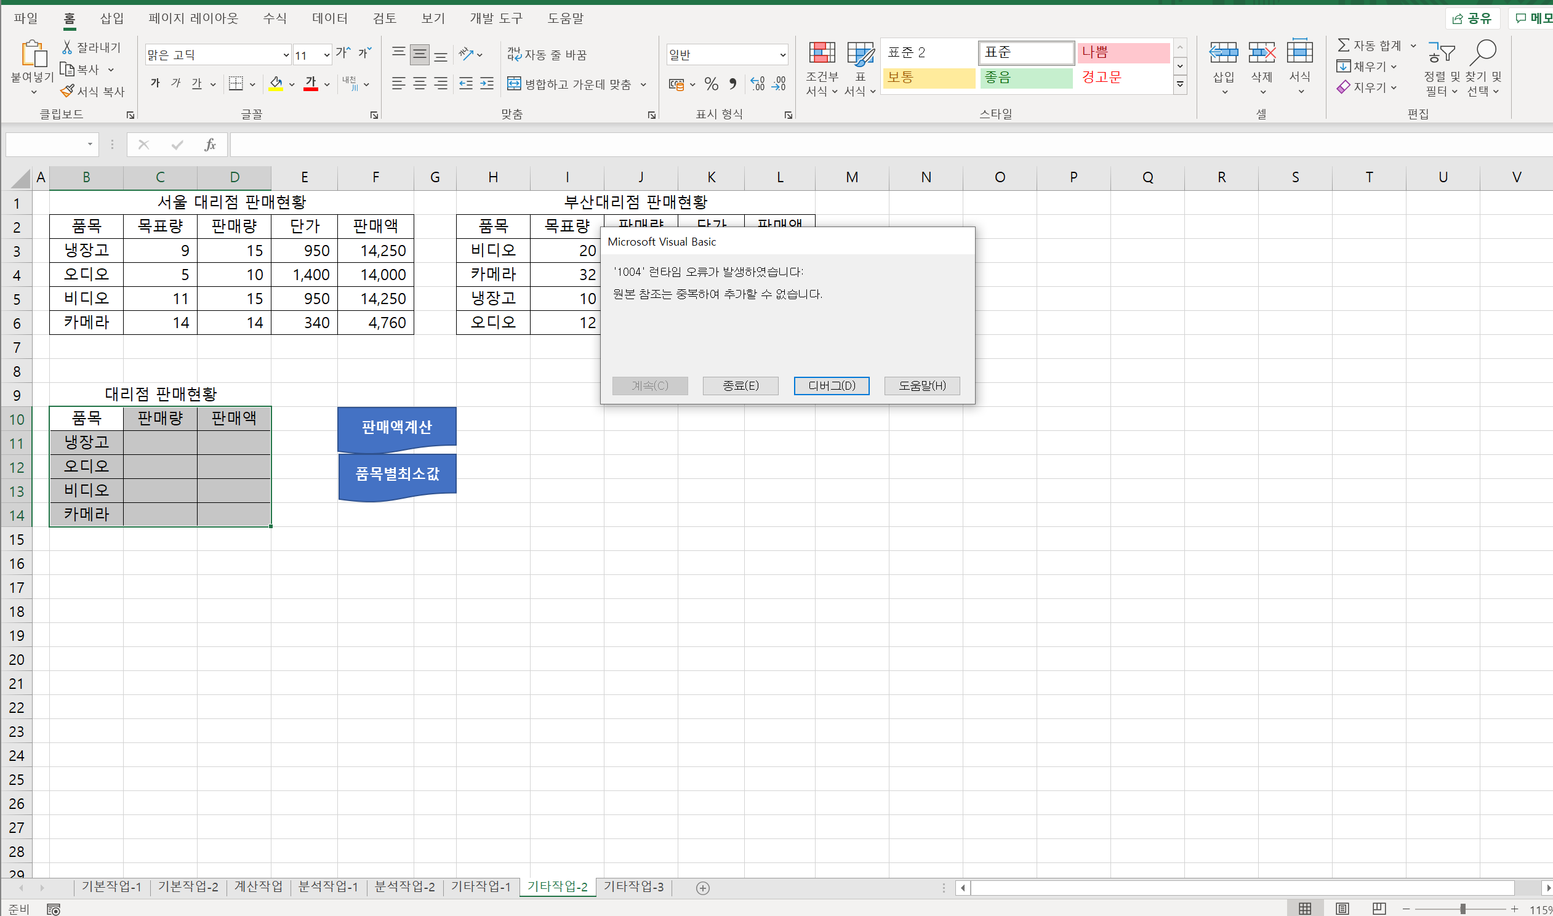Toggle bold formatting button
This screenshot has height=916, width=1553.
[x=156, y=83]
